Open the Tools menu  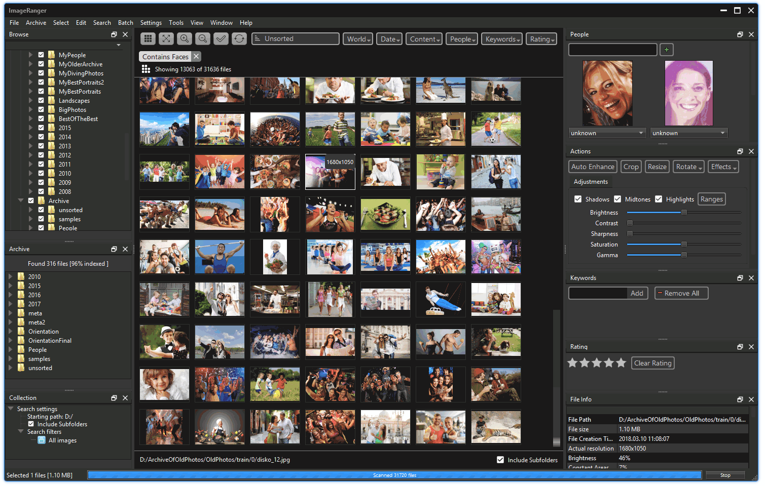(x=176, y=22)
